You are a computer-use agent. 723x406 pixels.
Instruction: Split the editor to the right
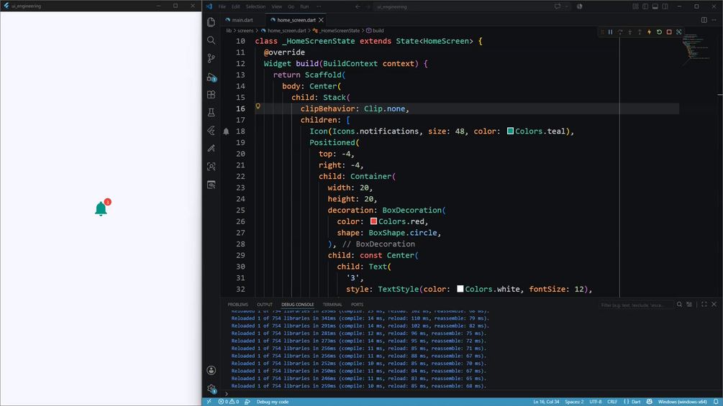point(704,20)
